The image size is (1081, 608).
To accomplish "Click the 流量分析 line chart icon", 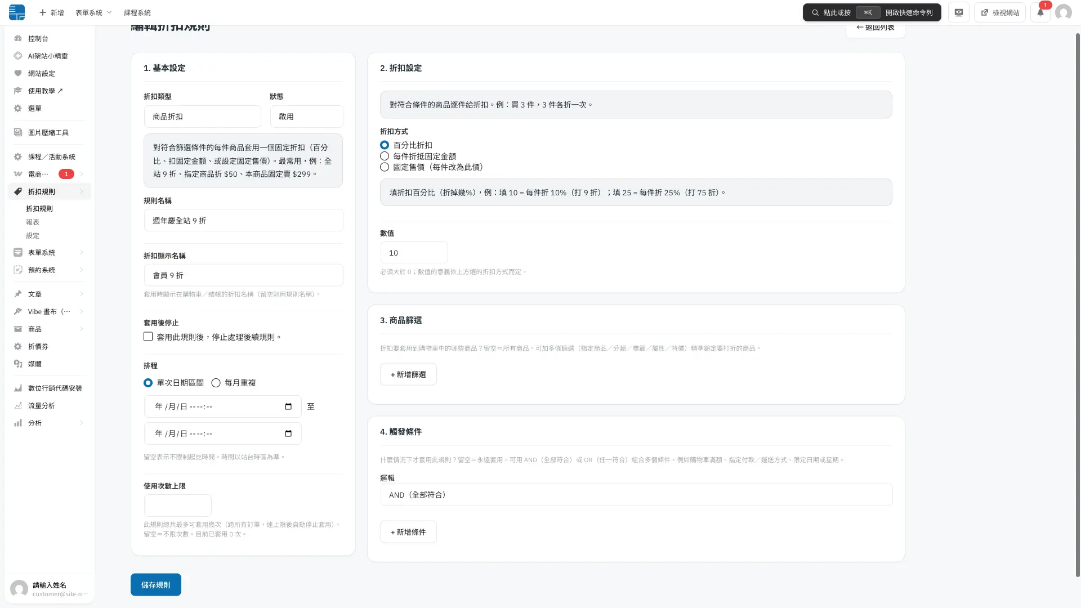I will [x=18, y=405].
